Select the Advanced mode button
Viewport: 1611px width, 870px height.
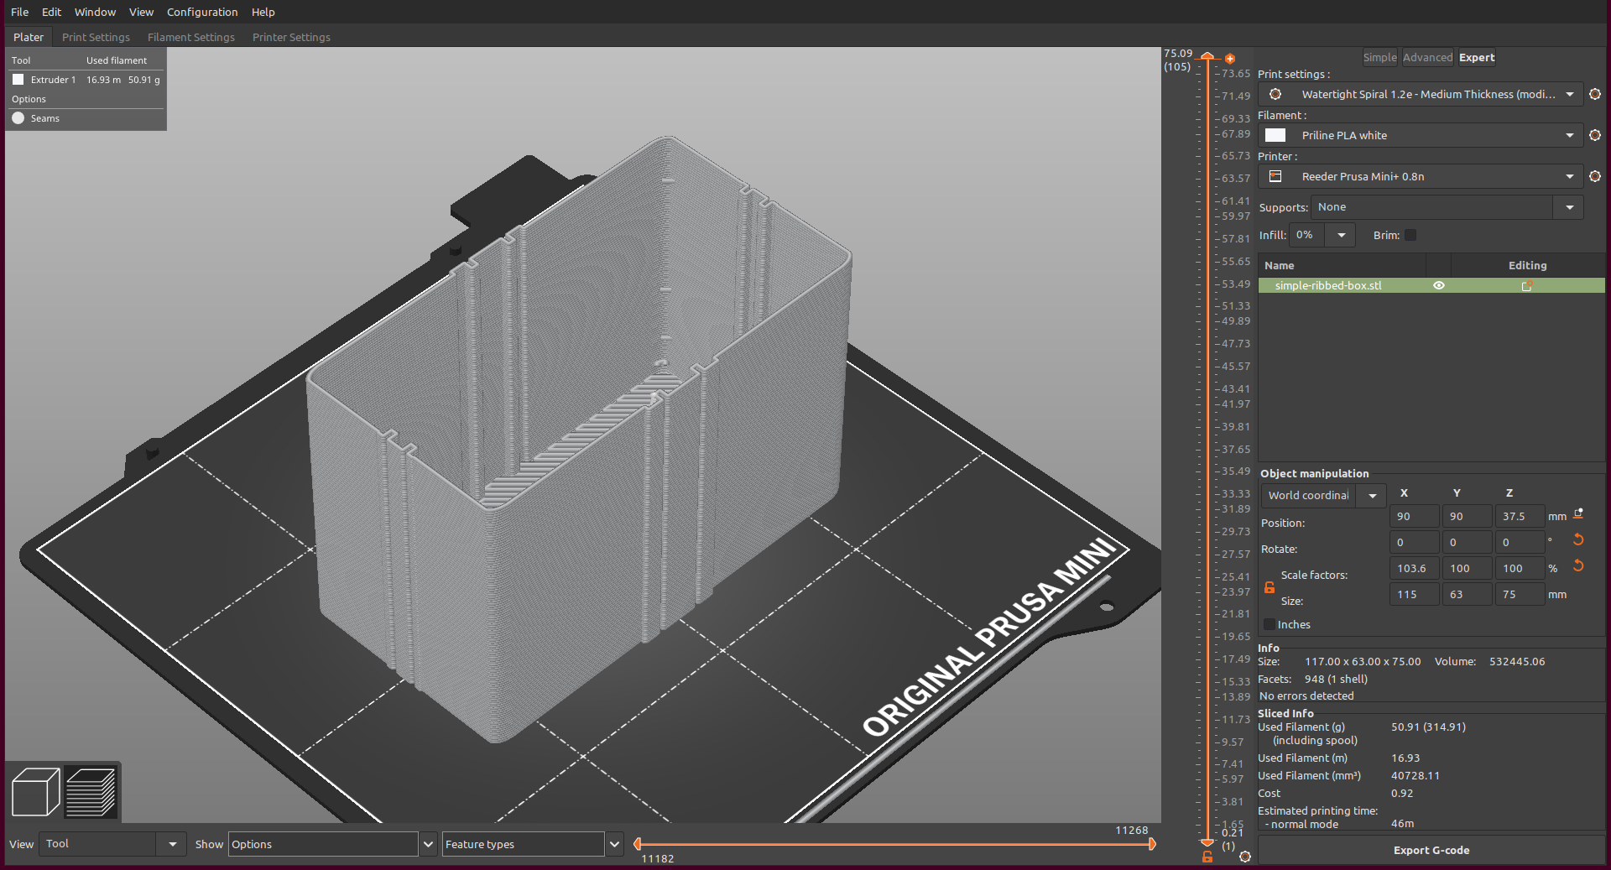[1427, 57]
